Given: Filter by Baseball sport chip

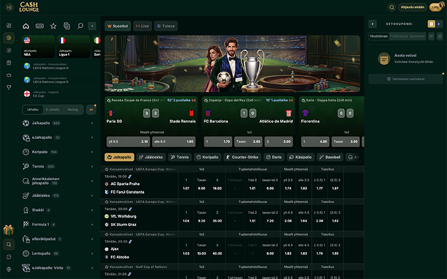Looking at the screenshot, I should [x=330, y=157].
